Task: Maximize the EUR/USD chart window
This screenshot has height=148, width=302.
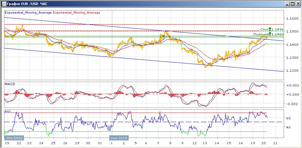Action: [292, 4]
